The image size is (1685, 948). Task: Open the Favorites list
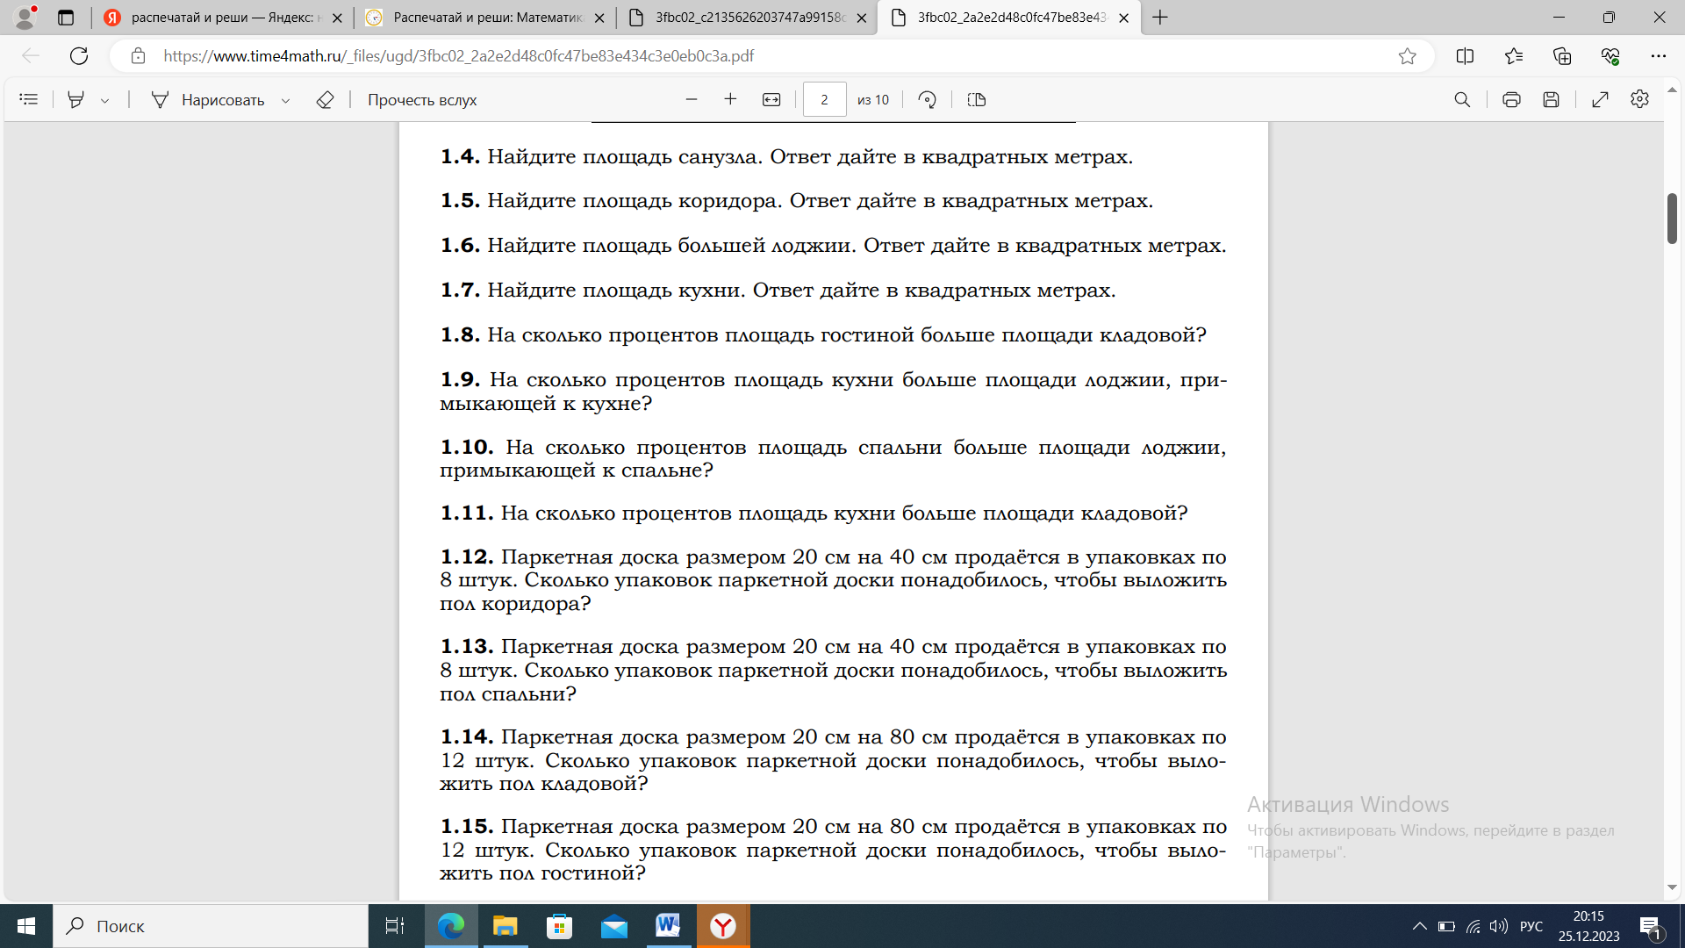(1514, 56)
